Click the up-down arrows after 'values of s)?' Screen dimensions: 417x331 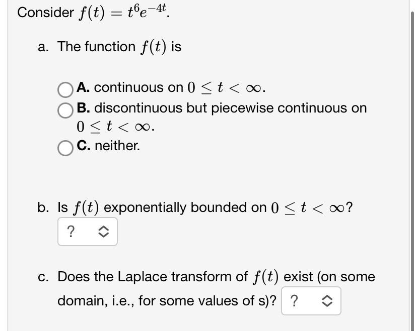[326, 300]
